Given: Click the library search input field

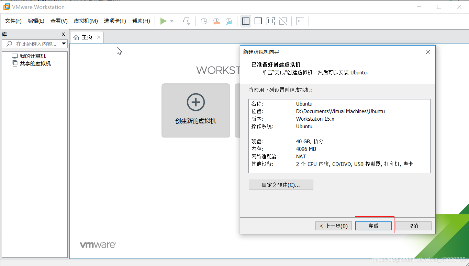Looking at the screenshot, I should [x=34, y=44].
